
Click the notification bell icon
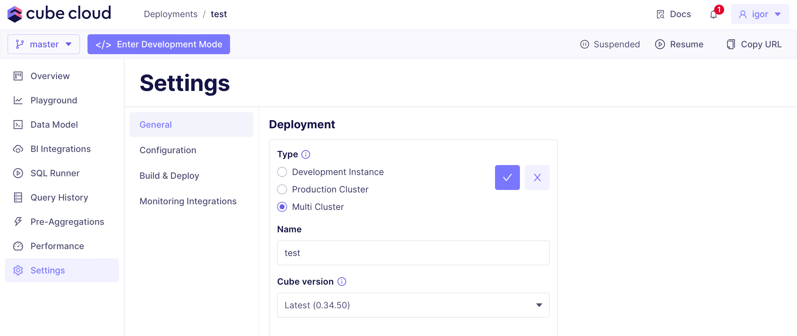pyautogui.click(x=714, y=14)
